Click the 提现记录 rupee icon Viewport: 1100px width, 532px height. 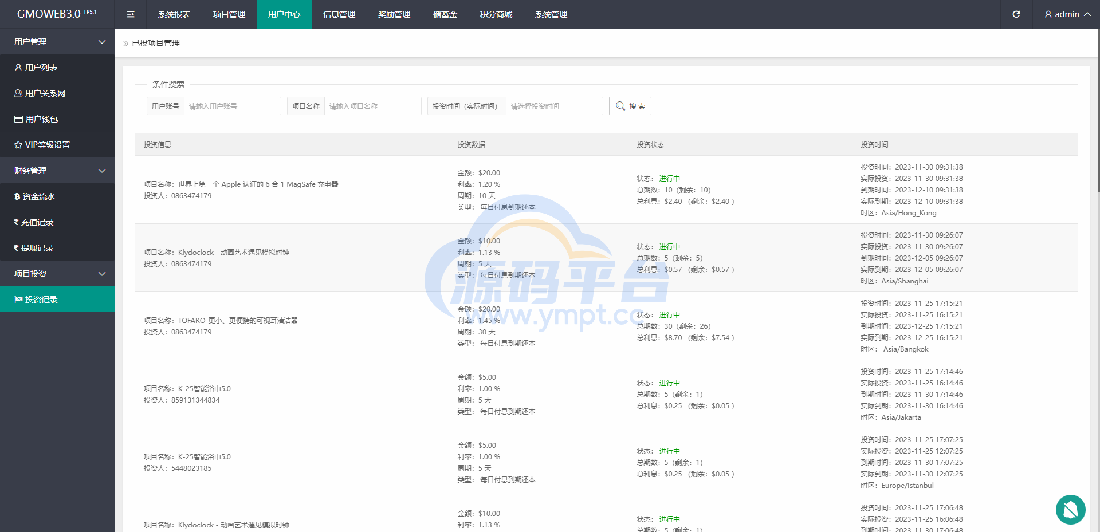(x=17, y=248)
